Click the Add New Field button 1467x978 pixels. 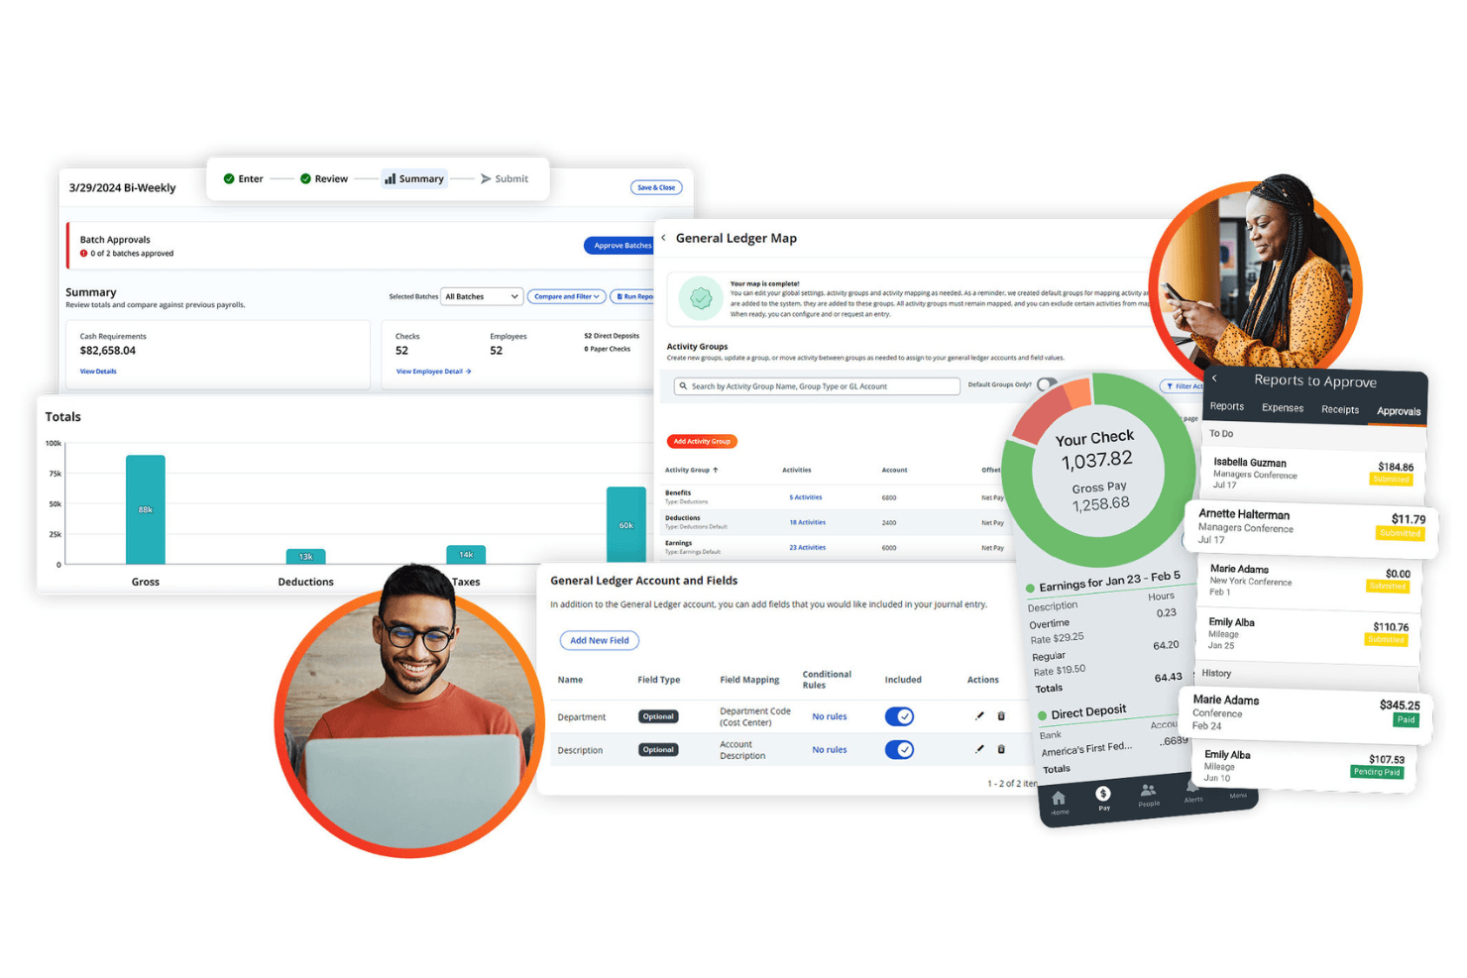pos(600,640)
